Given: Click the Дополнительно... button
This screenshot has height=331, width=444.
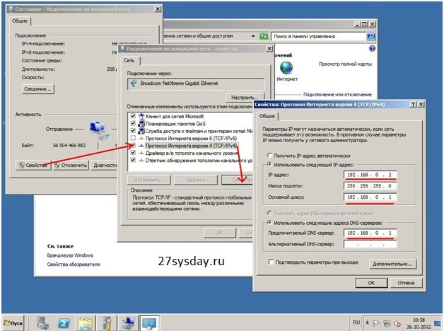Looking at the screenshot, I should (x=390, y=262).
